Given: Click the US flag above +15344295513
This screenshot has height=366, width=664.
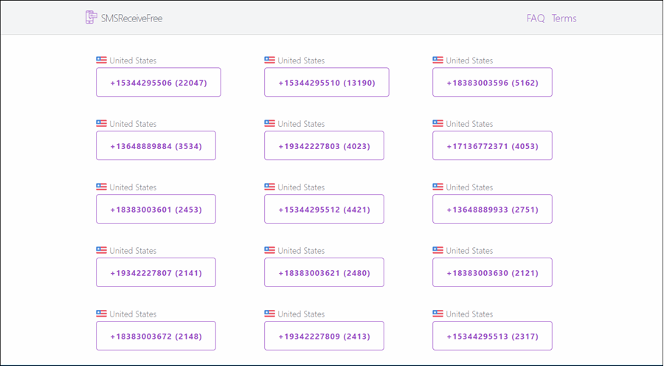Looking at the screenshot, I should (438, 314).
